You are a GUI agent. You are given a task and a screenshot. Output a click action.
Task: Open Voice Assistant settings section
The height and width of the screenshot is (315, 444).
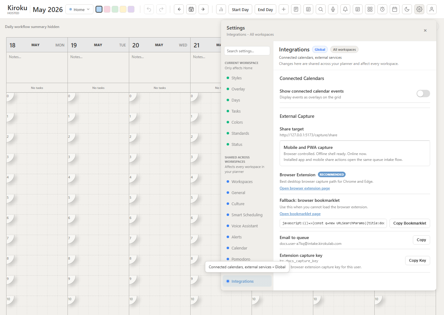pyautogui.click(x=247, y=226)
